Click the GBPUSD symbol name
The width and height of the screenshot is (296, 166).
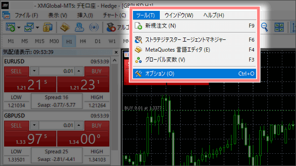coord(15,116)
